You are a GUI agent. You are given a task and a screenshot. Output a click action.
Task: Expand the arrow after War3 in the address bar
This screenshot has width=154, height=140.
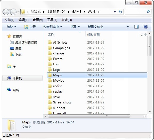click(x=99, y=12)
